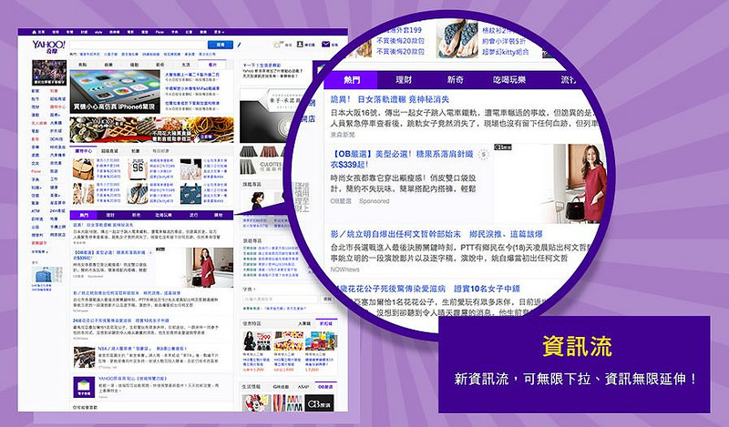The width and height of the screenshot is (729, 427).
Task: Open the mail envelope icon in header
Action: click(325, 44)
